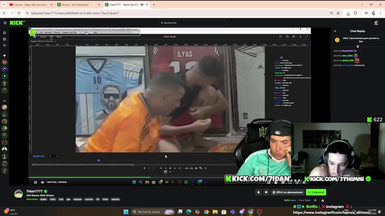Screen dimensions: 385x216
Task: Open the Discussion category link
Action: [32, 199]
